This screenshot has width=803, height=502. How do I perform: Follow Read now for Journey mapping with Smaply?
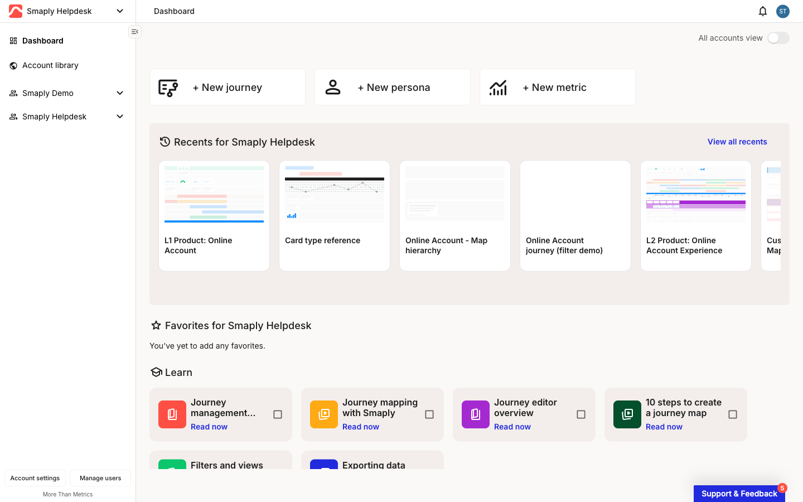pos(361,427)
